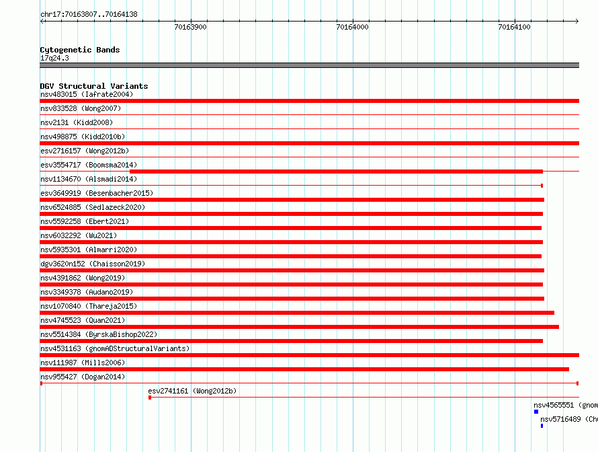Select the nsv2131 (Kidd2008) label
This screenshot has height=452, width=598.
click(x=77, y=122)
